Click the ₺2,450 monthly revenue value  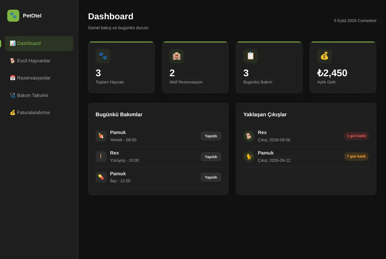332,73
